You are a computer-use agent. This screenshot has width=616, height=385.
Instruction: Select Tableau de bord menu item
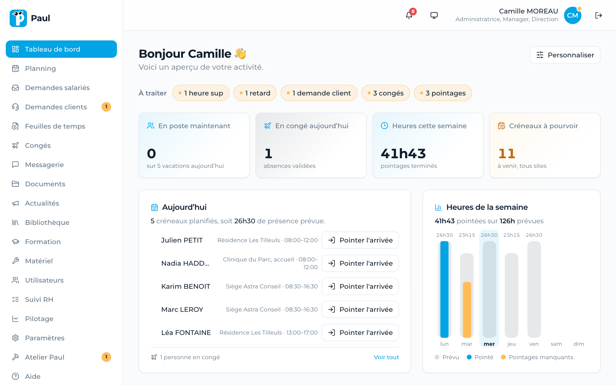(61, 49)
